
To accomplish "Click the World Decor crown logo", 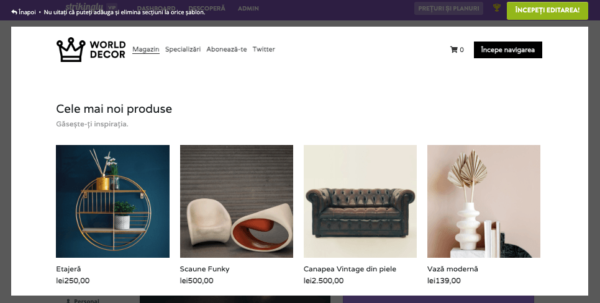I will pos(70,50).
